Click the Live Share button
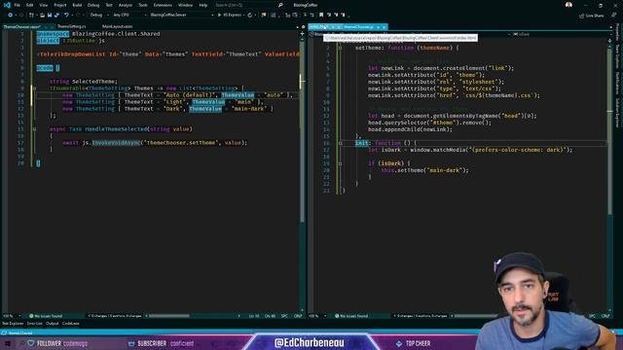This screenshot has height=350, width=623. 592,16
